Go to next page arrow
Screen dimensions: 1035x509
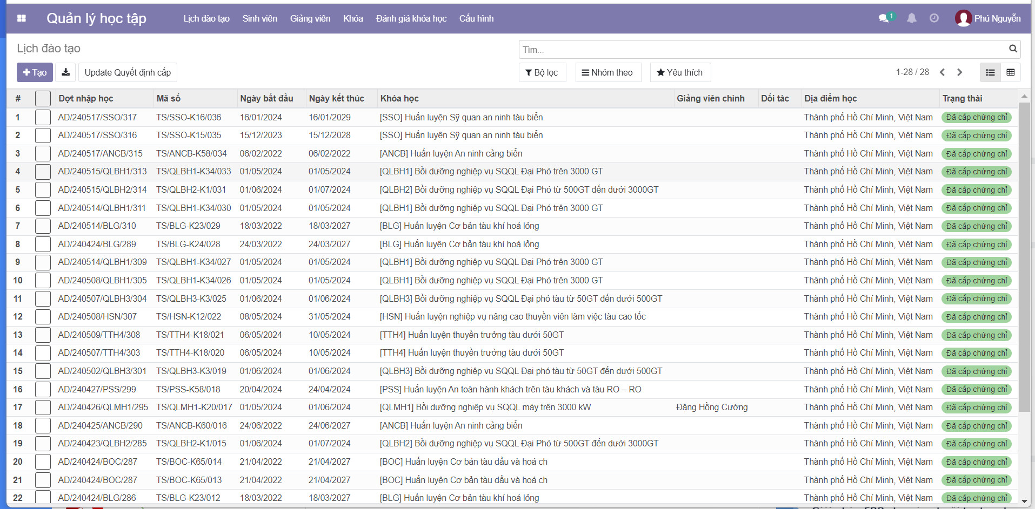pos(960,72)
